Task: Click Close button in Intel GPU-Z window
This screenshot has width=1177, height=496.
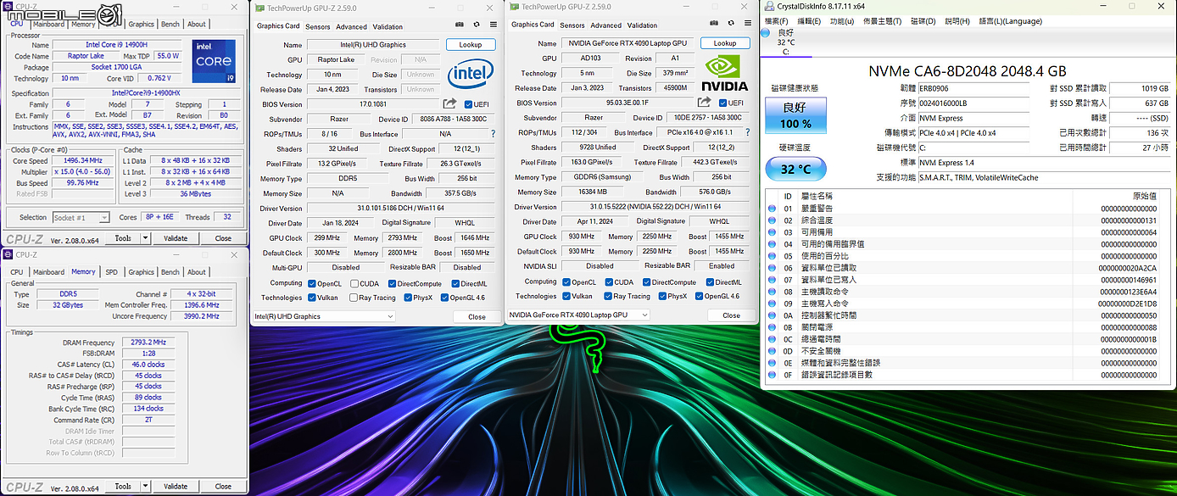Action: (x=477, y=316)
